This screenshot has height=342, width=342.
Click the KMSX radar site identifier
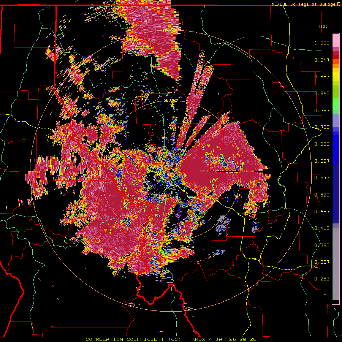point(199,339)
